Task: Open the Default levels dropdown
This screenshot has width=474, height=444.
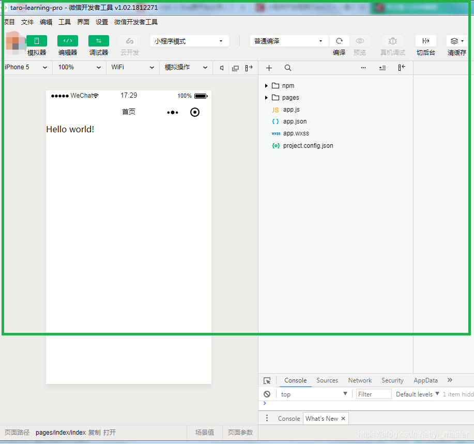Action: point(418,394)
